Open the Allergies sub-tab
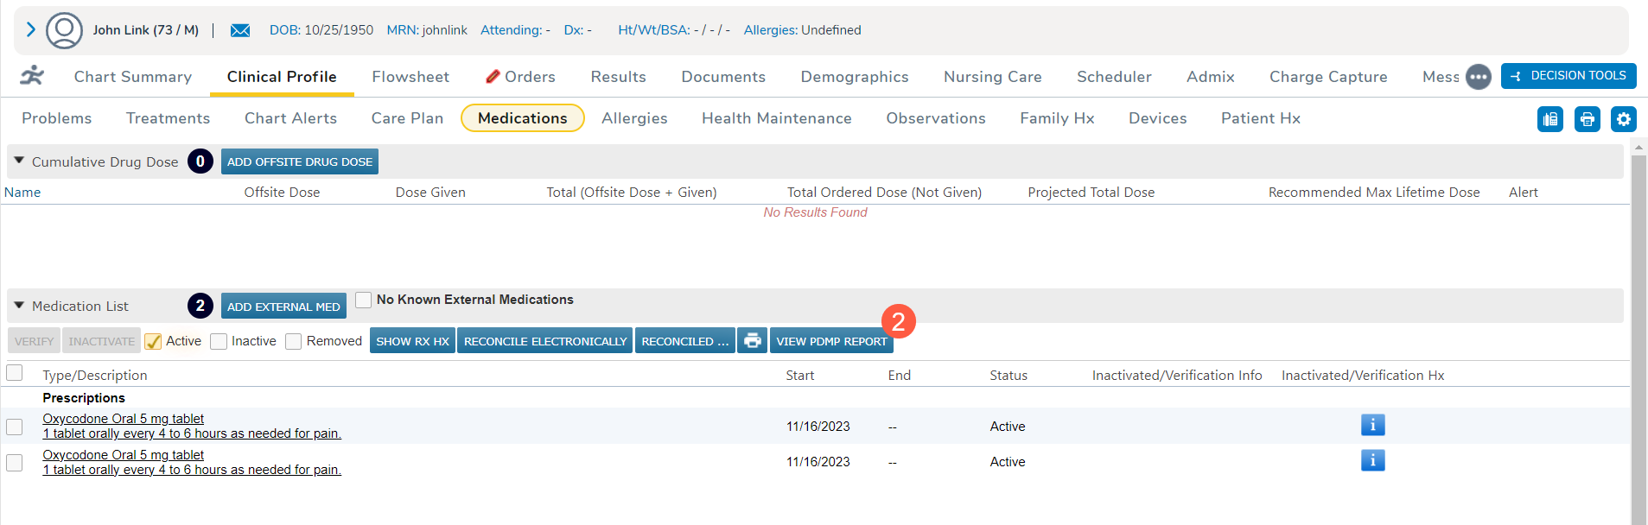 (634, 118)
